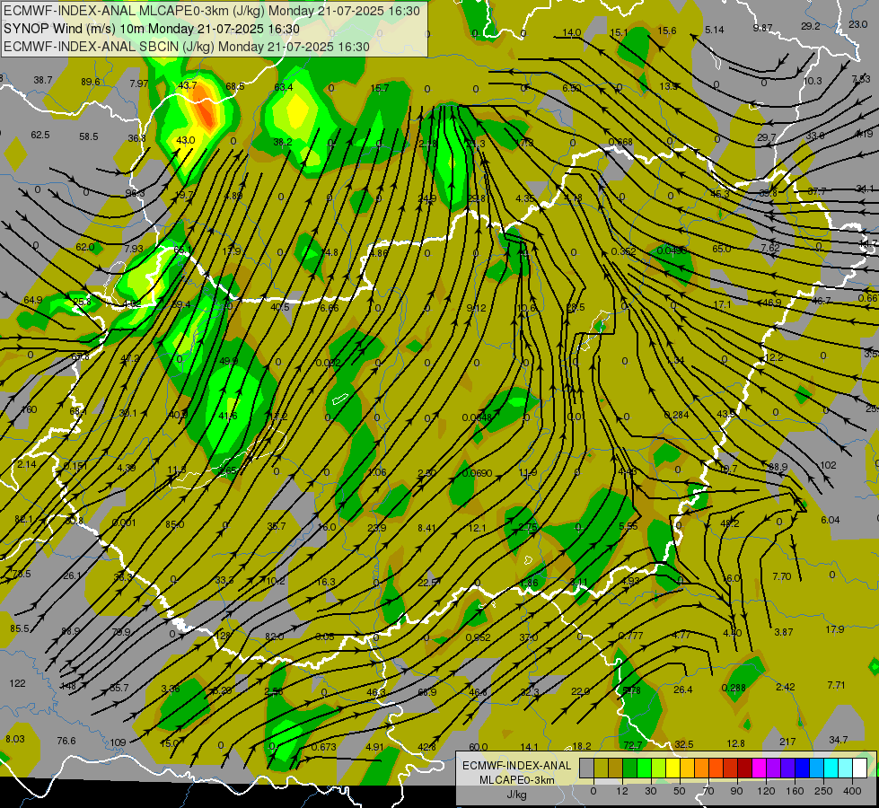This screenshot has height=808, width=879.
Task: Select the bright green legend swatch
Action: point(645,768)
